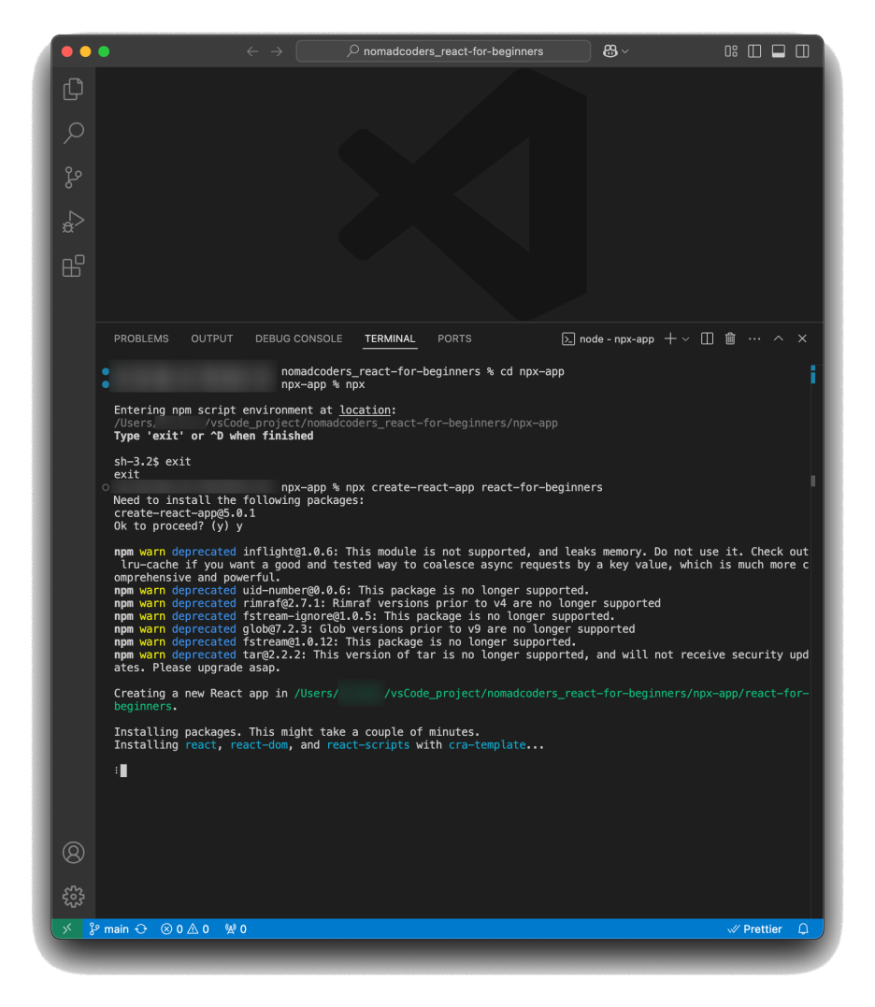
Task: Click the forwarded ports indicator 0
Action: 236,928
